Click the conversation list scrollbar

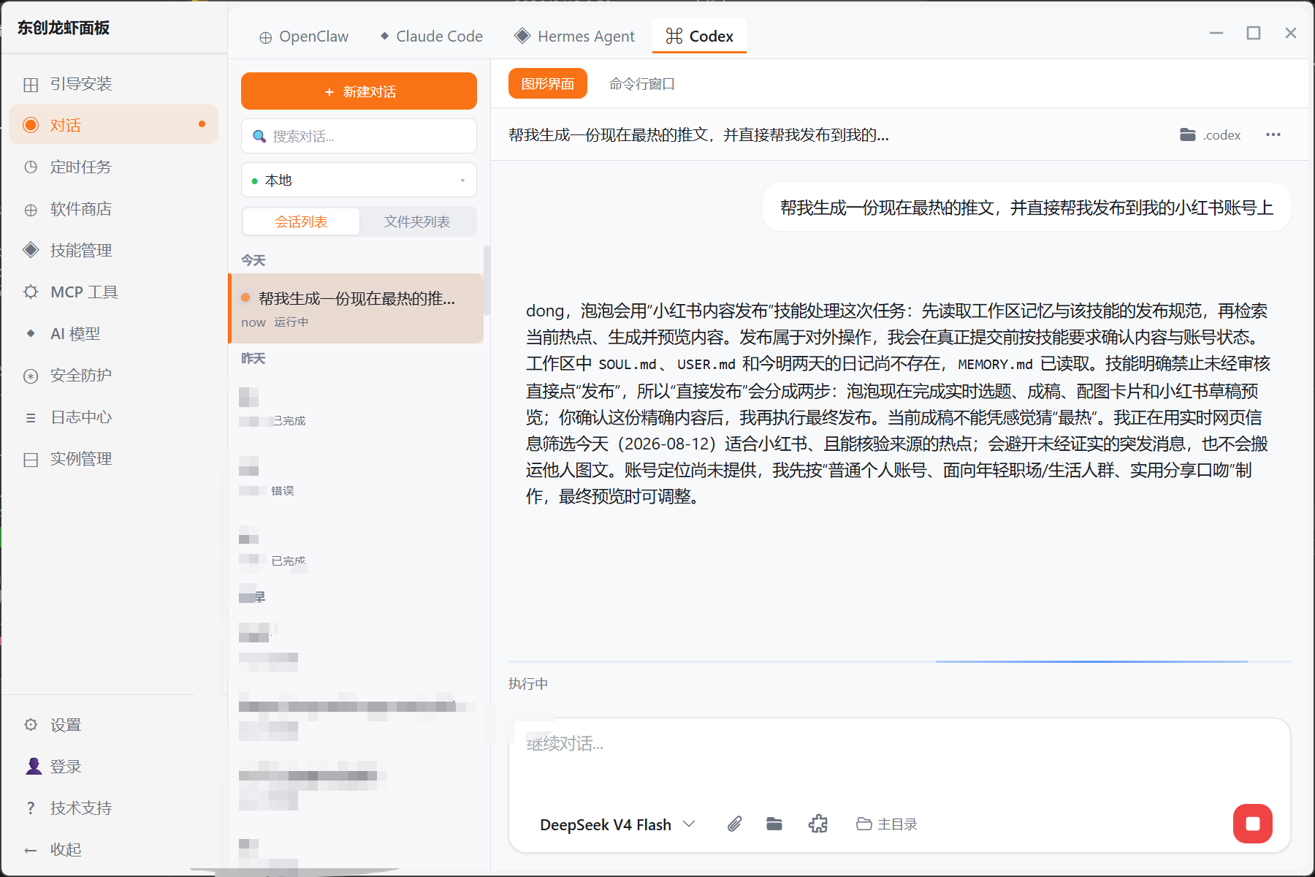[x=487, y=281]
